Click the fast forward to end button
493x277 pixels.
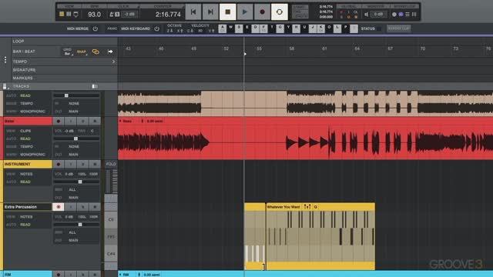click(210, 12)
